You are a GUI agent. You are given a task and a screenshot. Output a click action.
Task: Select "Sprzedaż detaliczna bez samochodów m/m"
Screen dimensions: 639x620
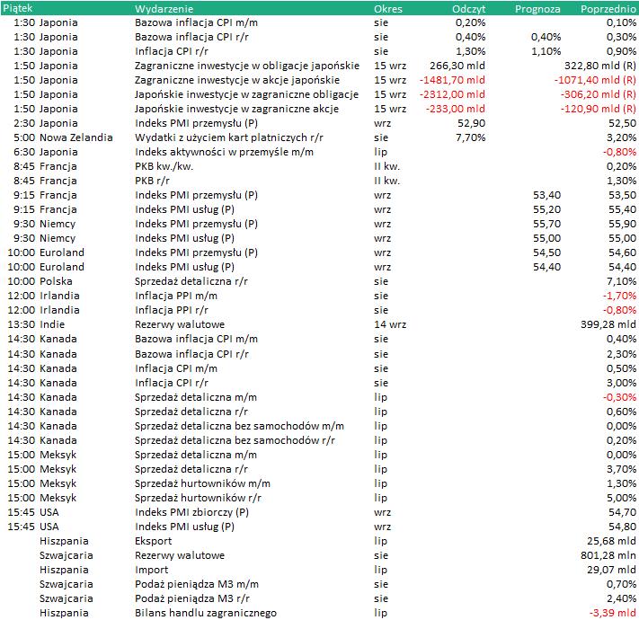coord(239,426)
